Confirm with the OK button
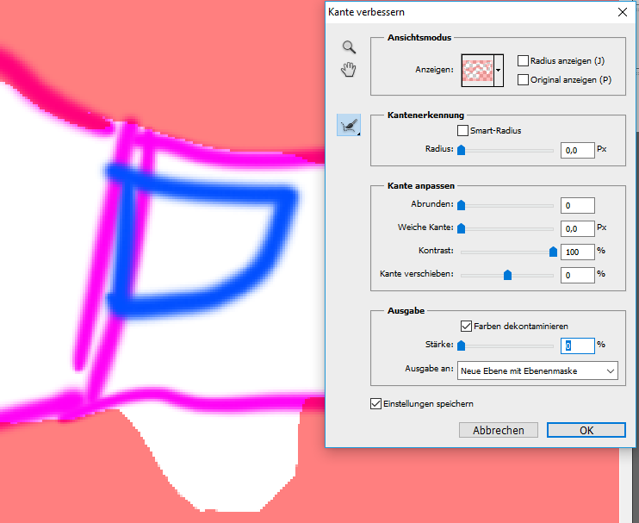639x523 pixels. coord(586,430)
